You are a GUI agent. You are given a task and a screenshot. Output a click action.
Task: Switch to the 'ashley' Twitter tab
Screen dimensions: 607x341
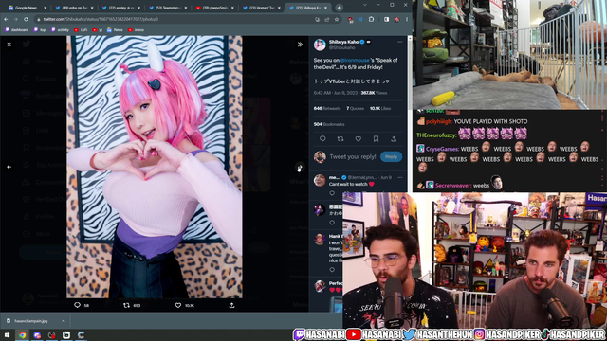120,8
